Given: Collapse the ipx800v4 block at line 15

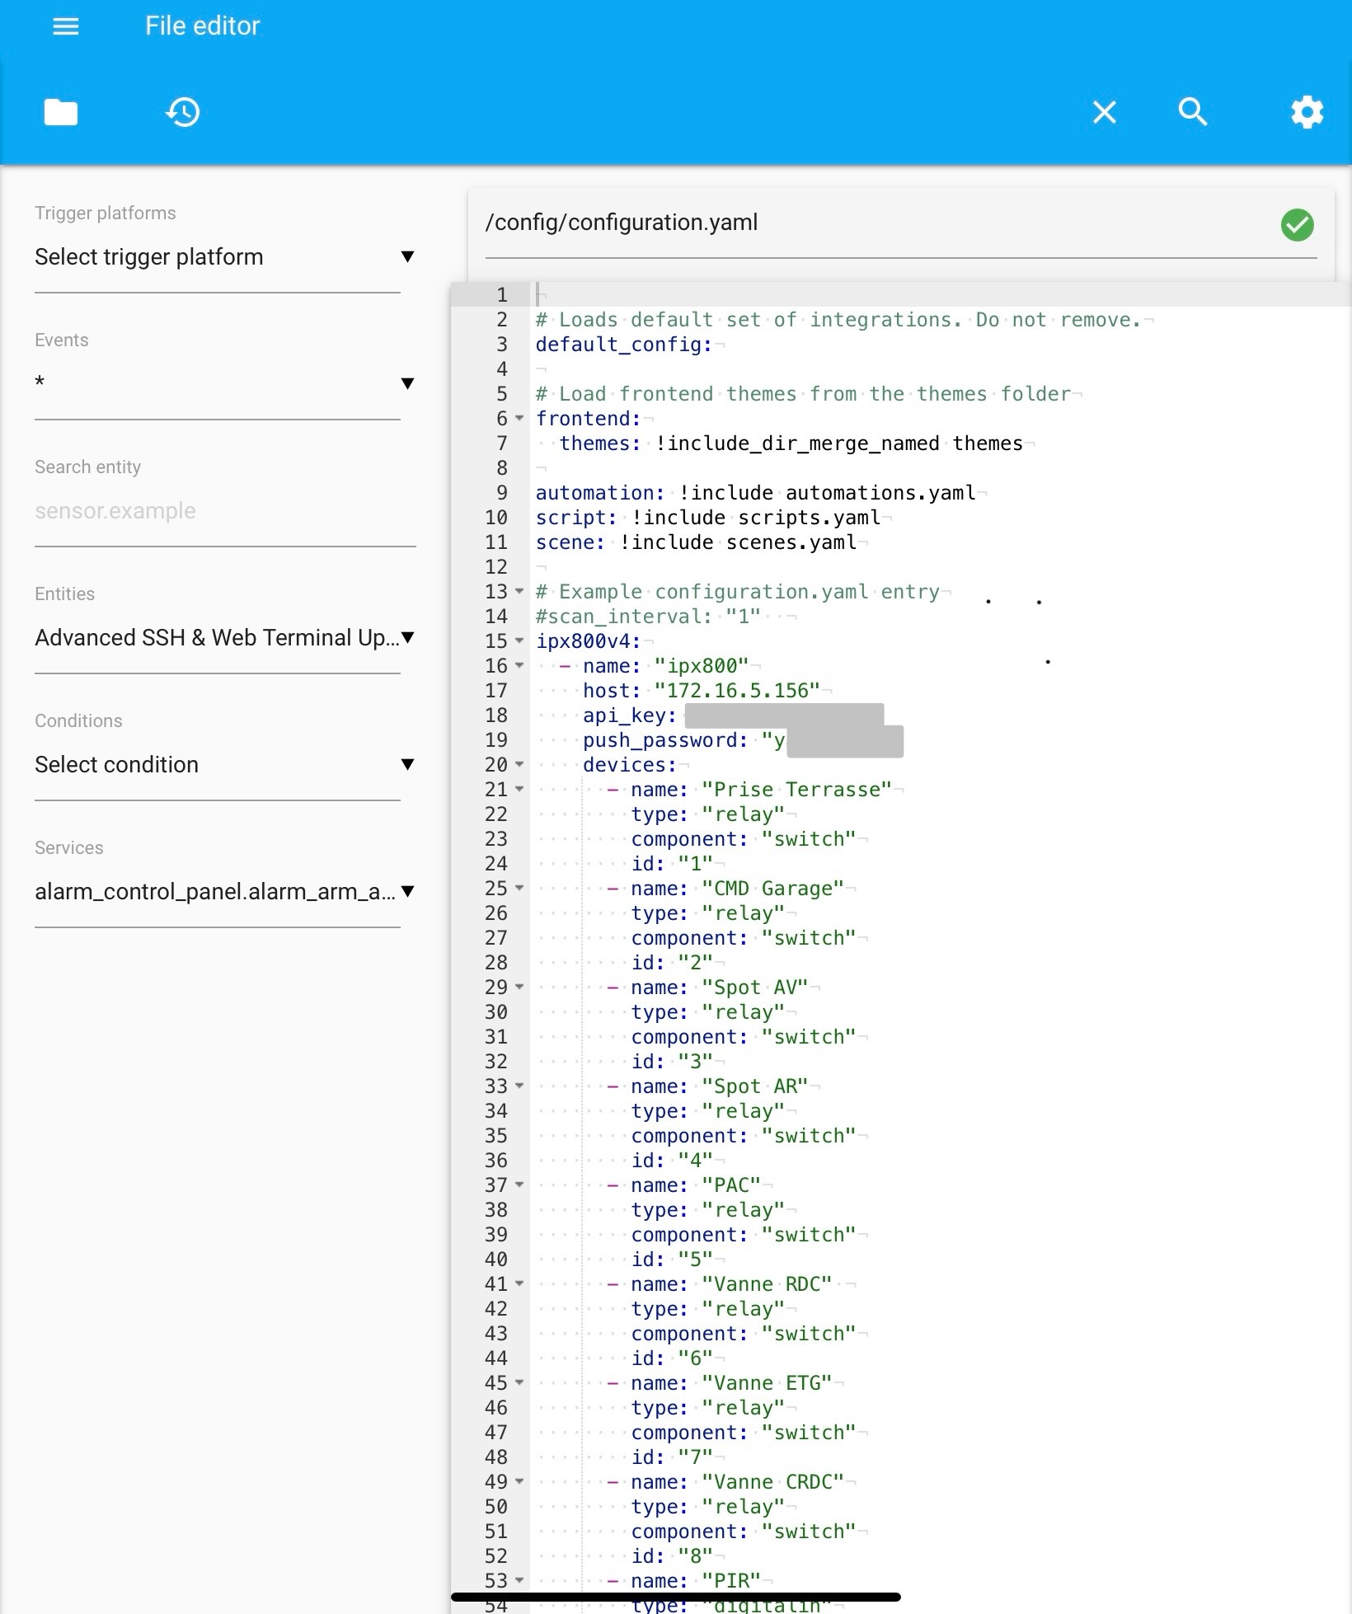Looking at the screenshot, I should click(519, 640).
